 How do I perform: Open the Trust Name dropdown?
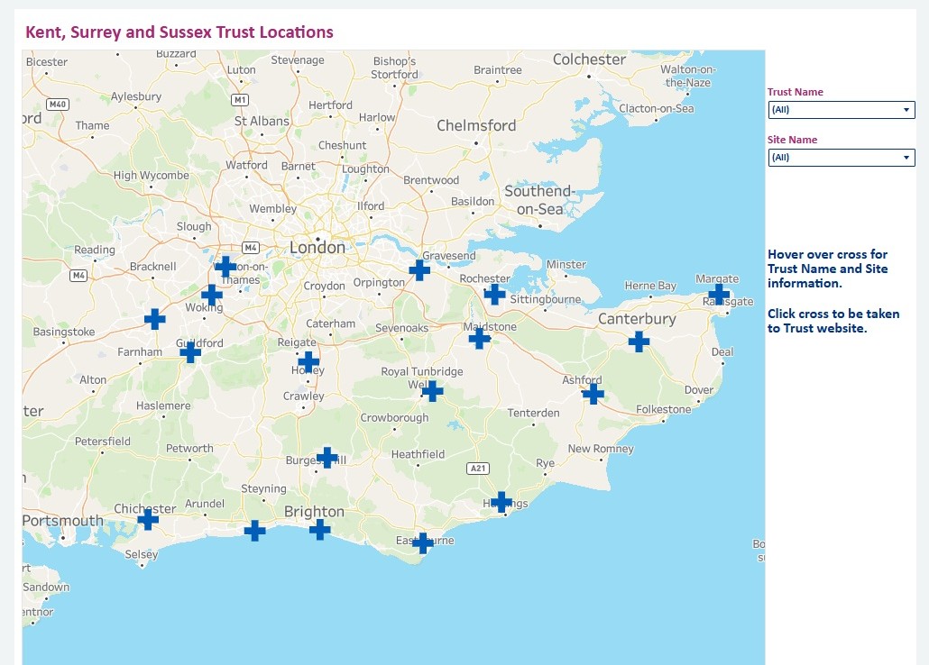click(x=841, y=110)
